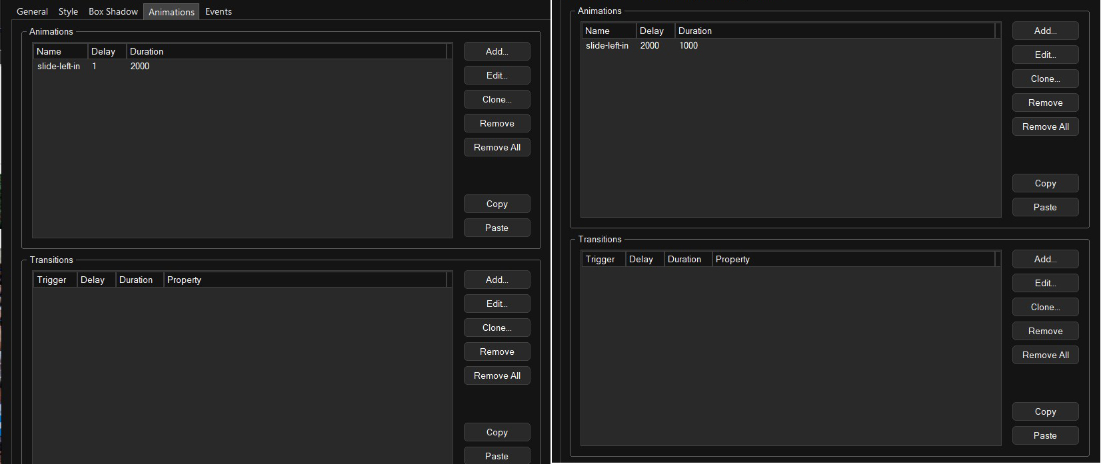Viewport: 1107px width, 464px height.
Task: Select the Box Shadow tab
Action: [x=113, y=11]
